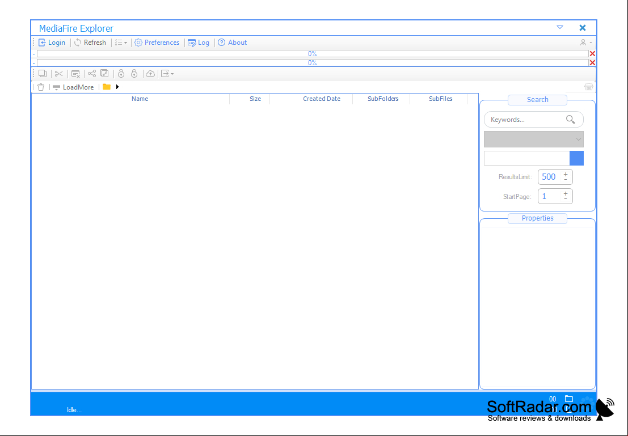This screenshot has width=628, height=436.
Task: Click the user account icon
Action: (x=583, y=43)
